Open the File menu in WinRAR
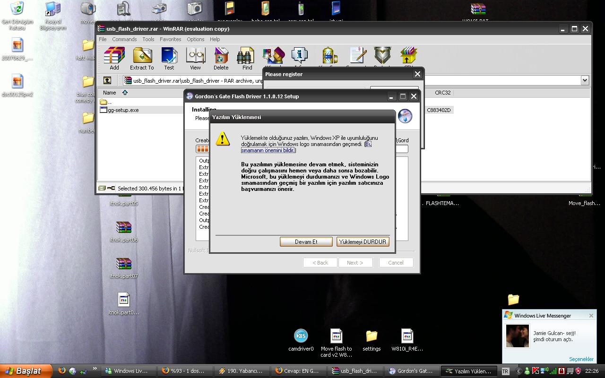This screenshot has height=378, width=605. 103,39
